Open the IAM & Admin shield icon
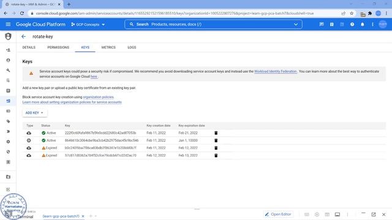This screenshot has height=220, width=392. 8,37
